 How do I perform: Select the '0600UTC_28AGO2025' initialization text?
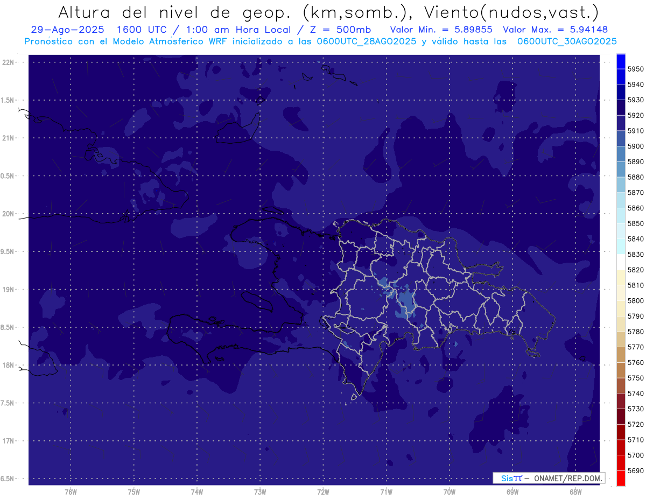click(x=367, y=41)
